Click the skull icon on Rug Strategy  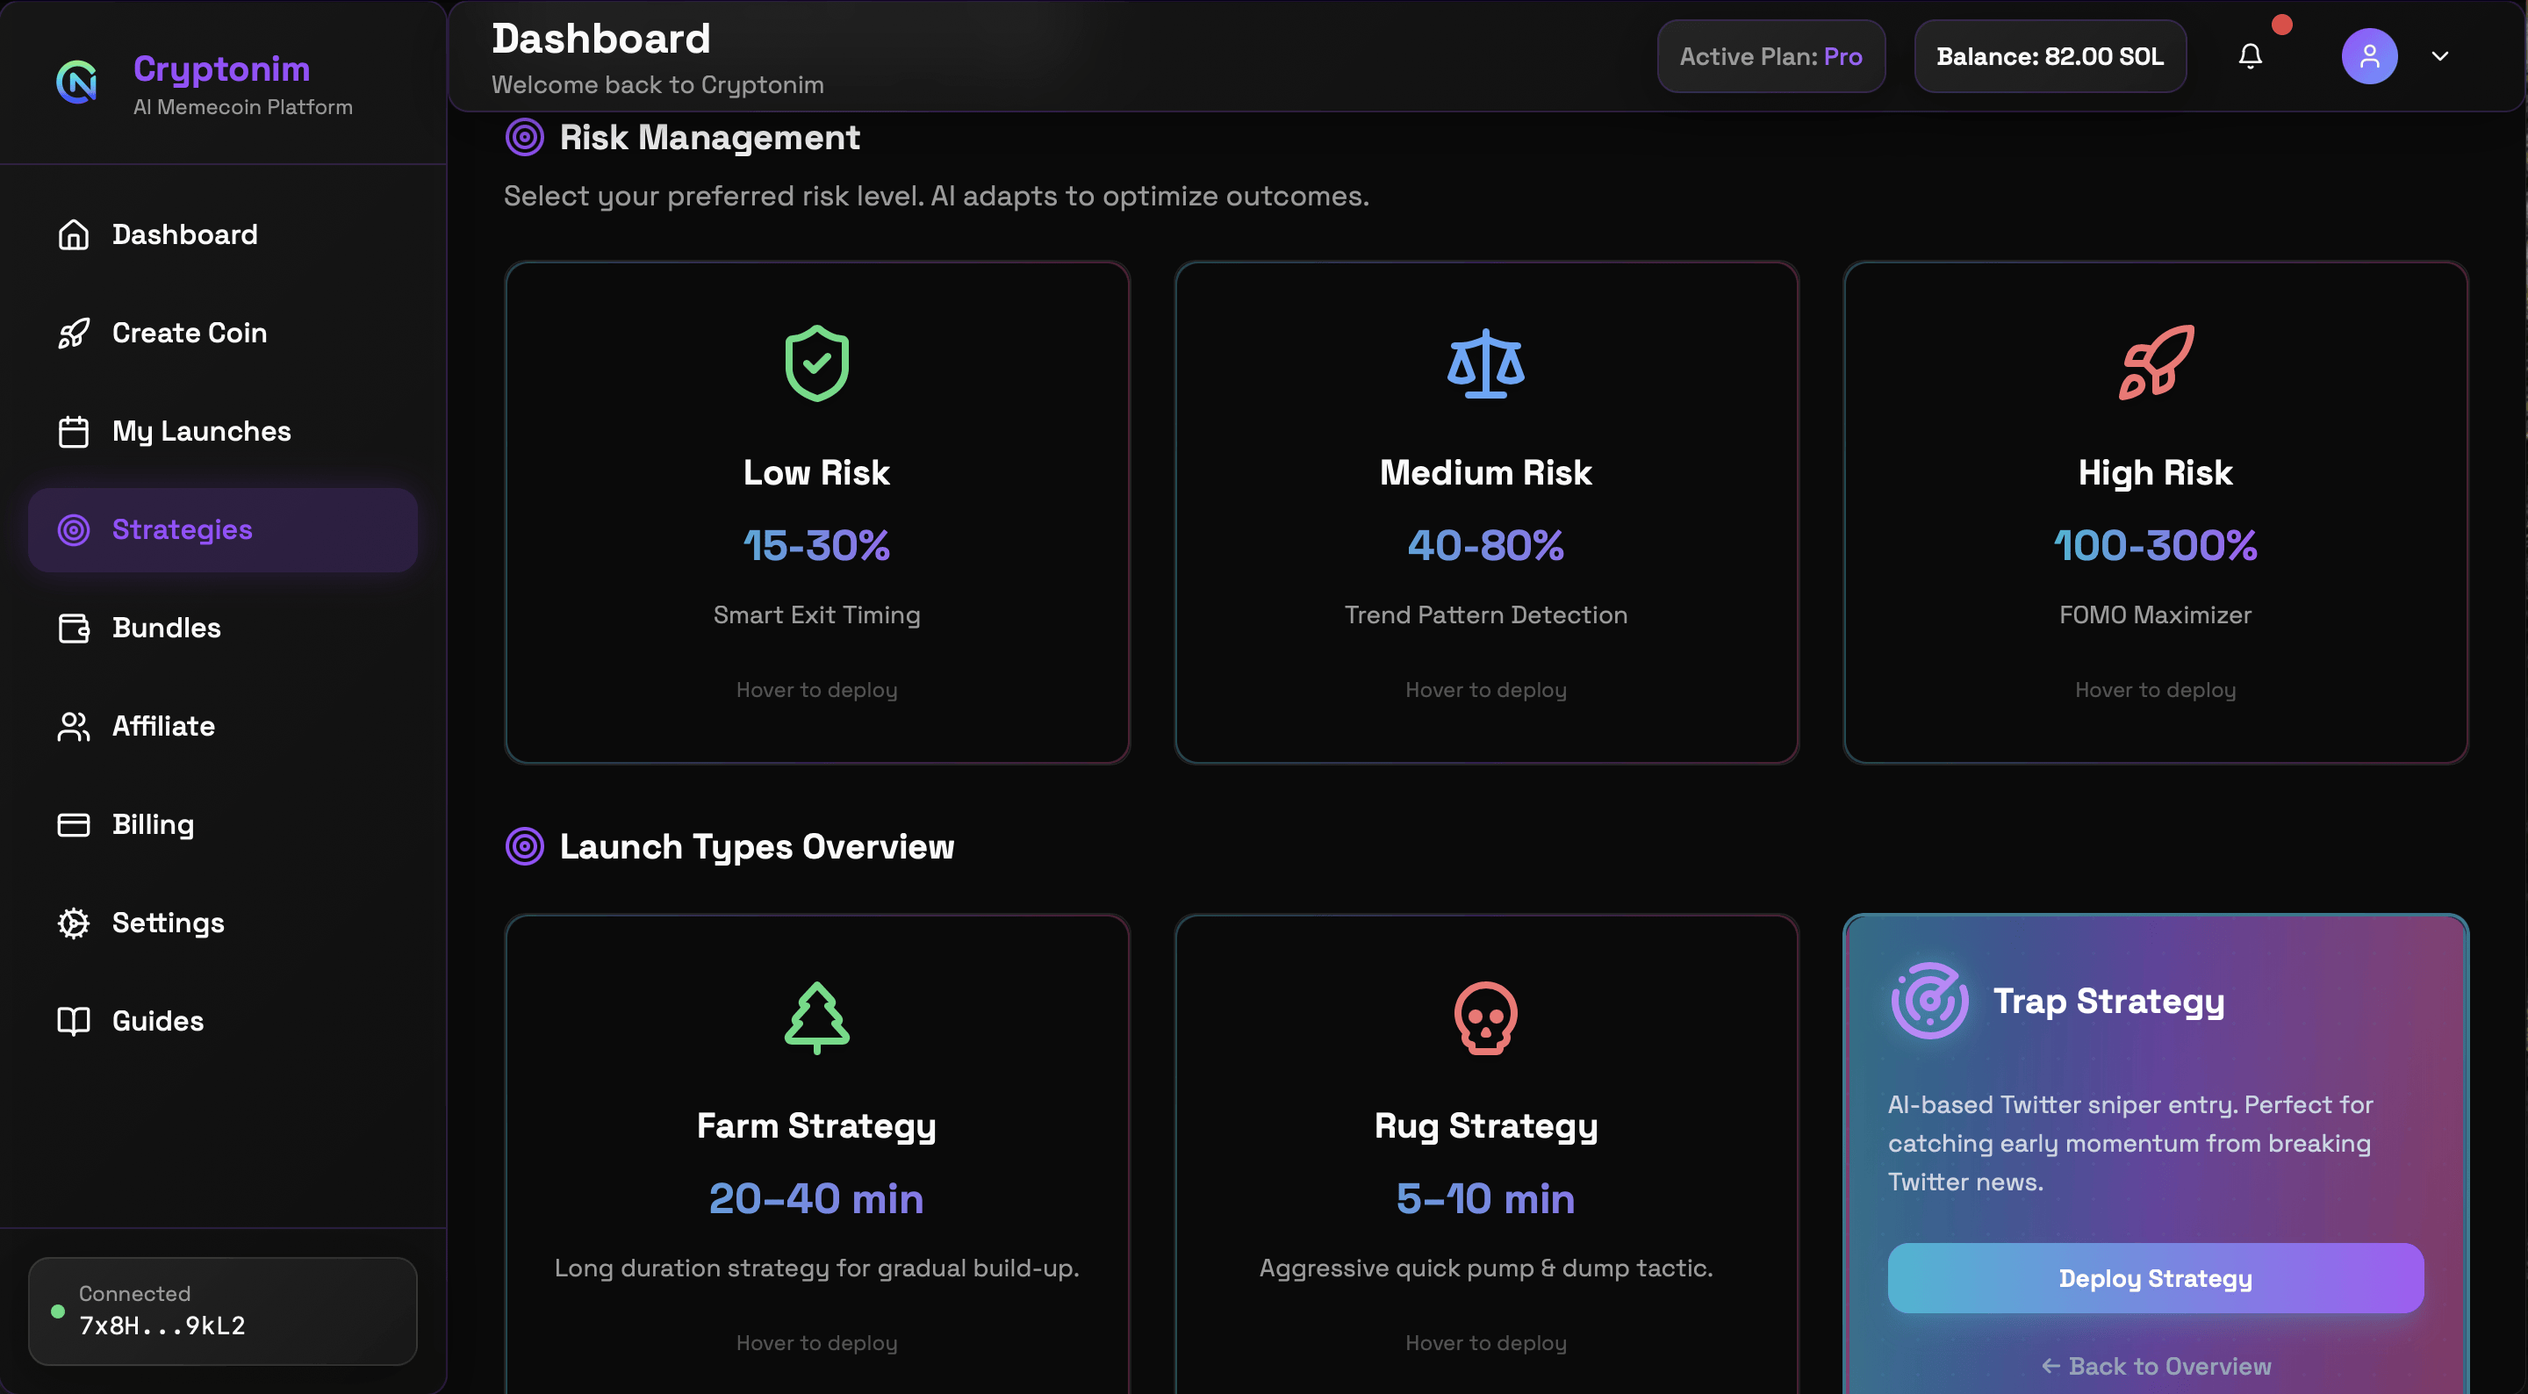pyautogui.click(x=1485, y=1017)
